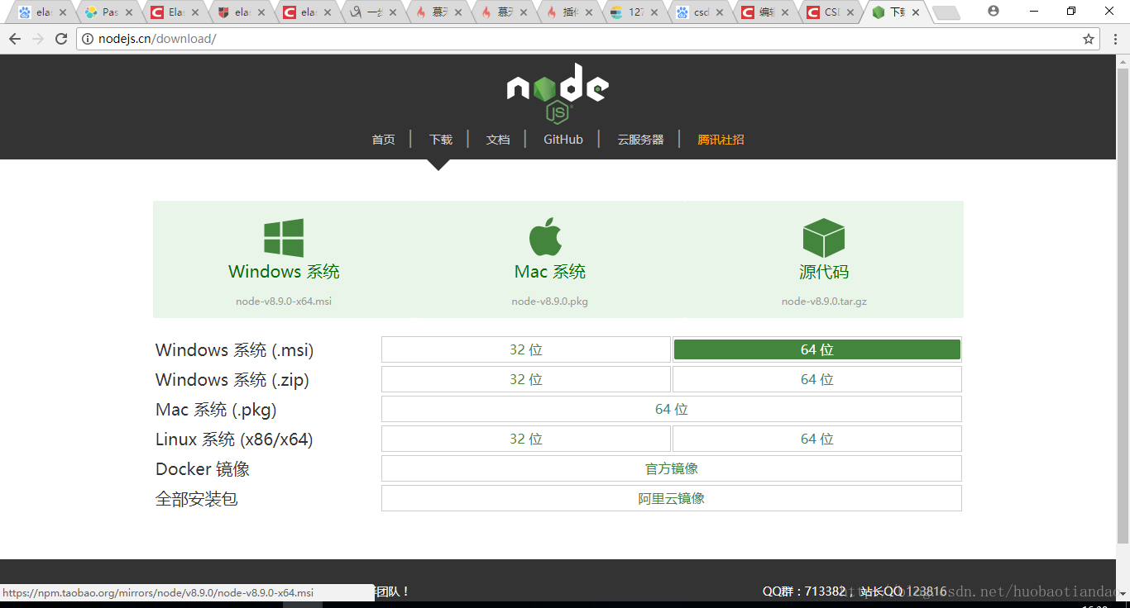Click the 'Linux 系统 (x86/x64)' row label
This screenshot has width=1130, height=608.
(x=234, y=439)
